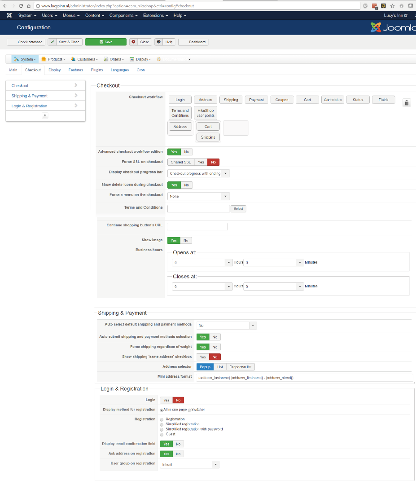416x485 pixels.
Task: Open the Force a menu on checkout dropdown
Action: (x=198, y=196)
